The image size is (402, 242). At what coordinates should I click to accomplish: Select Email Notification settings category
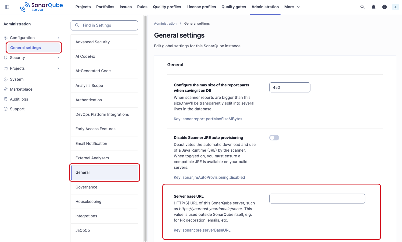tap(104, 144)
